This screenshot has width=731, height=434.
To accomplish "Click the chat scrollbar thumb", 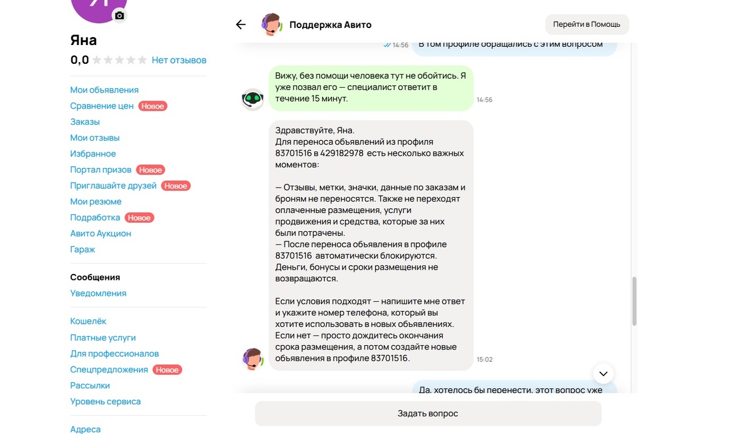I will pyautogui.click(x=634, y=301).
